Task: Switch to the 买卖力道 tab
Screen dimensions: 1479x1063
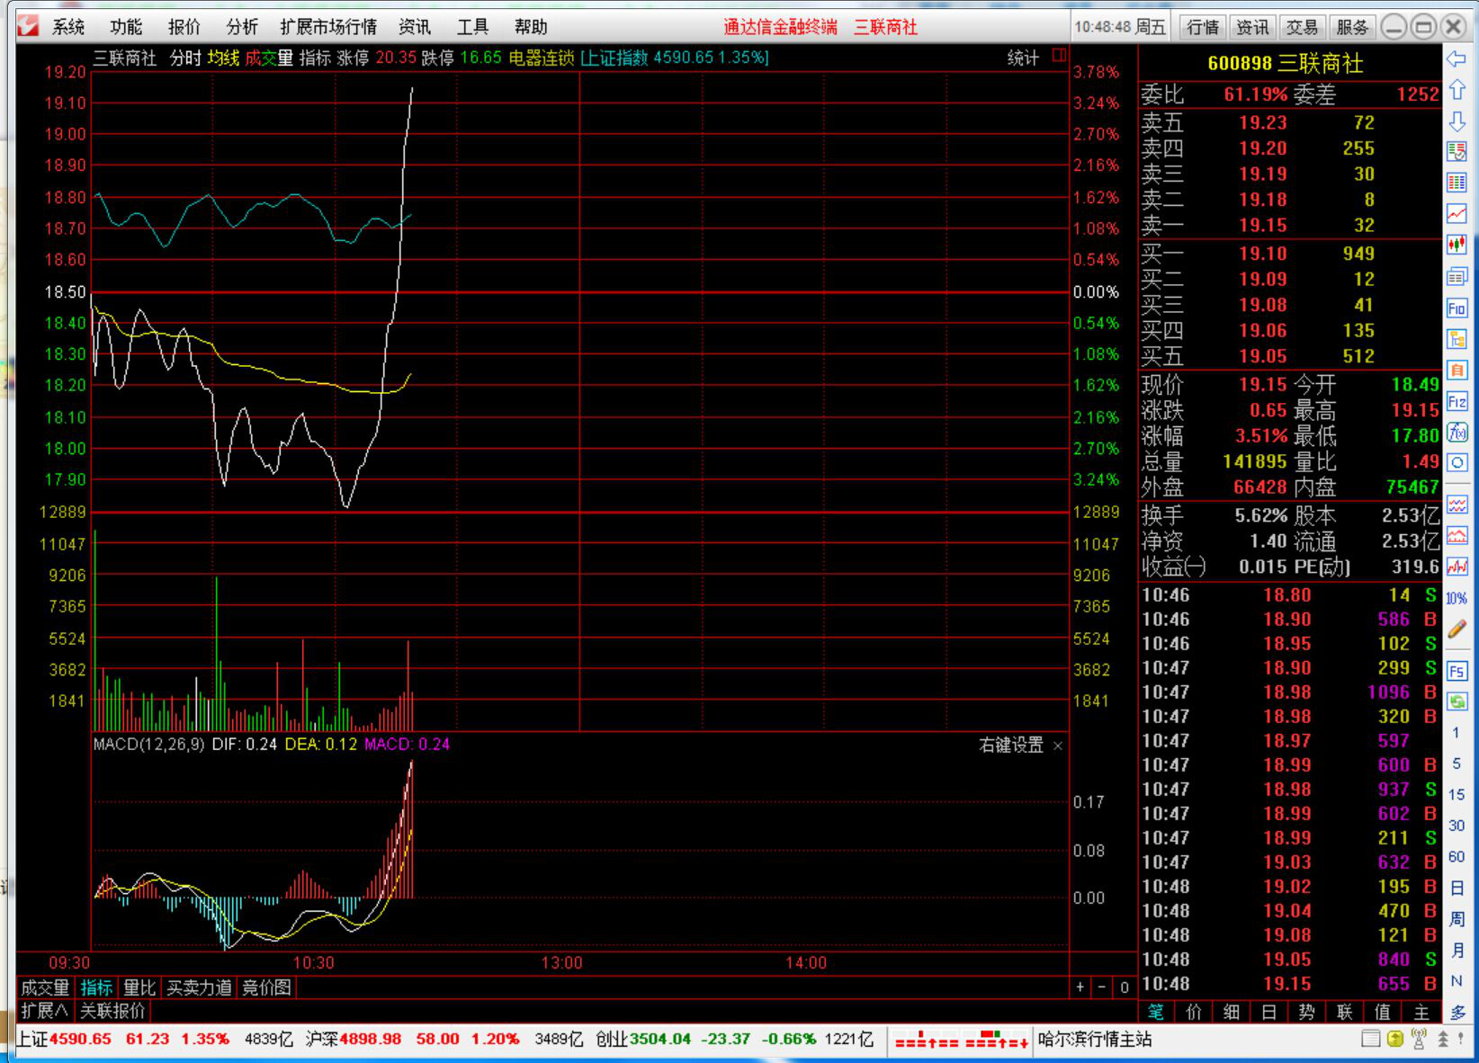Action: (x=199, y=987)
